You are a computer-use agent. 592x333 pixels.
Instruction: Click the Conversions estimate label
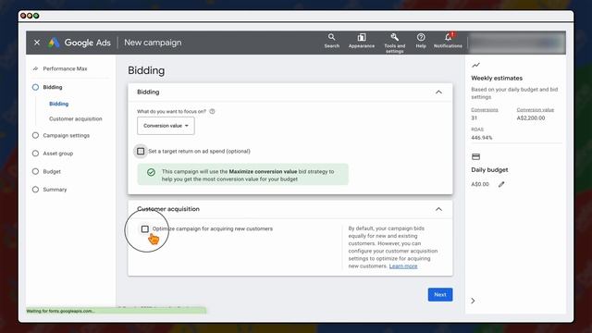point(485,110)
